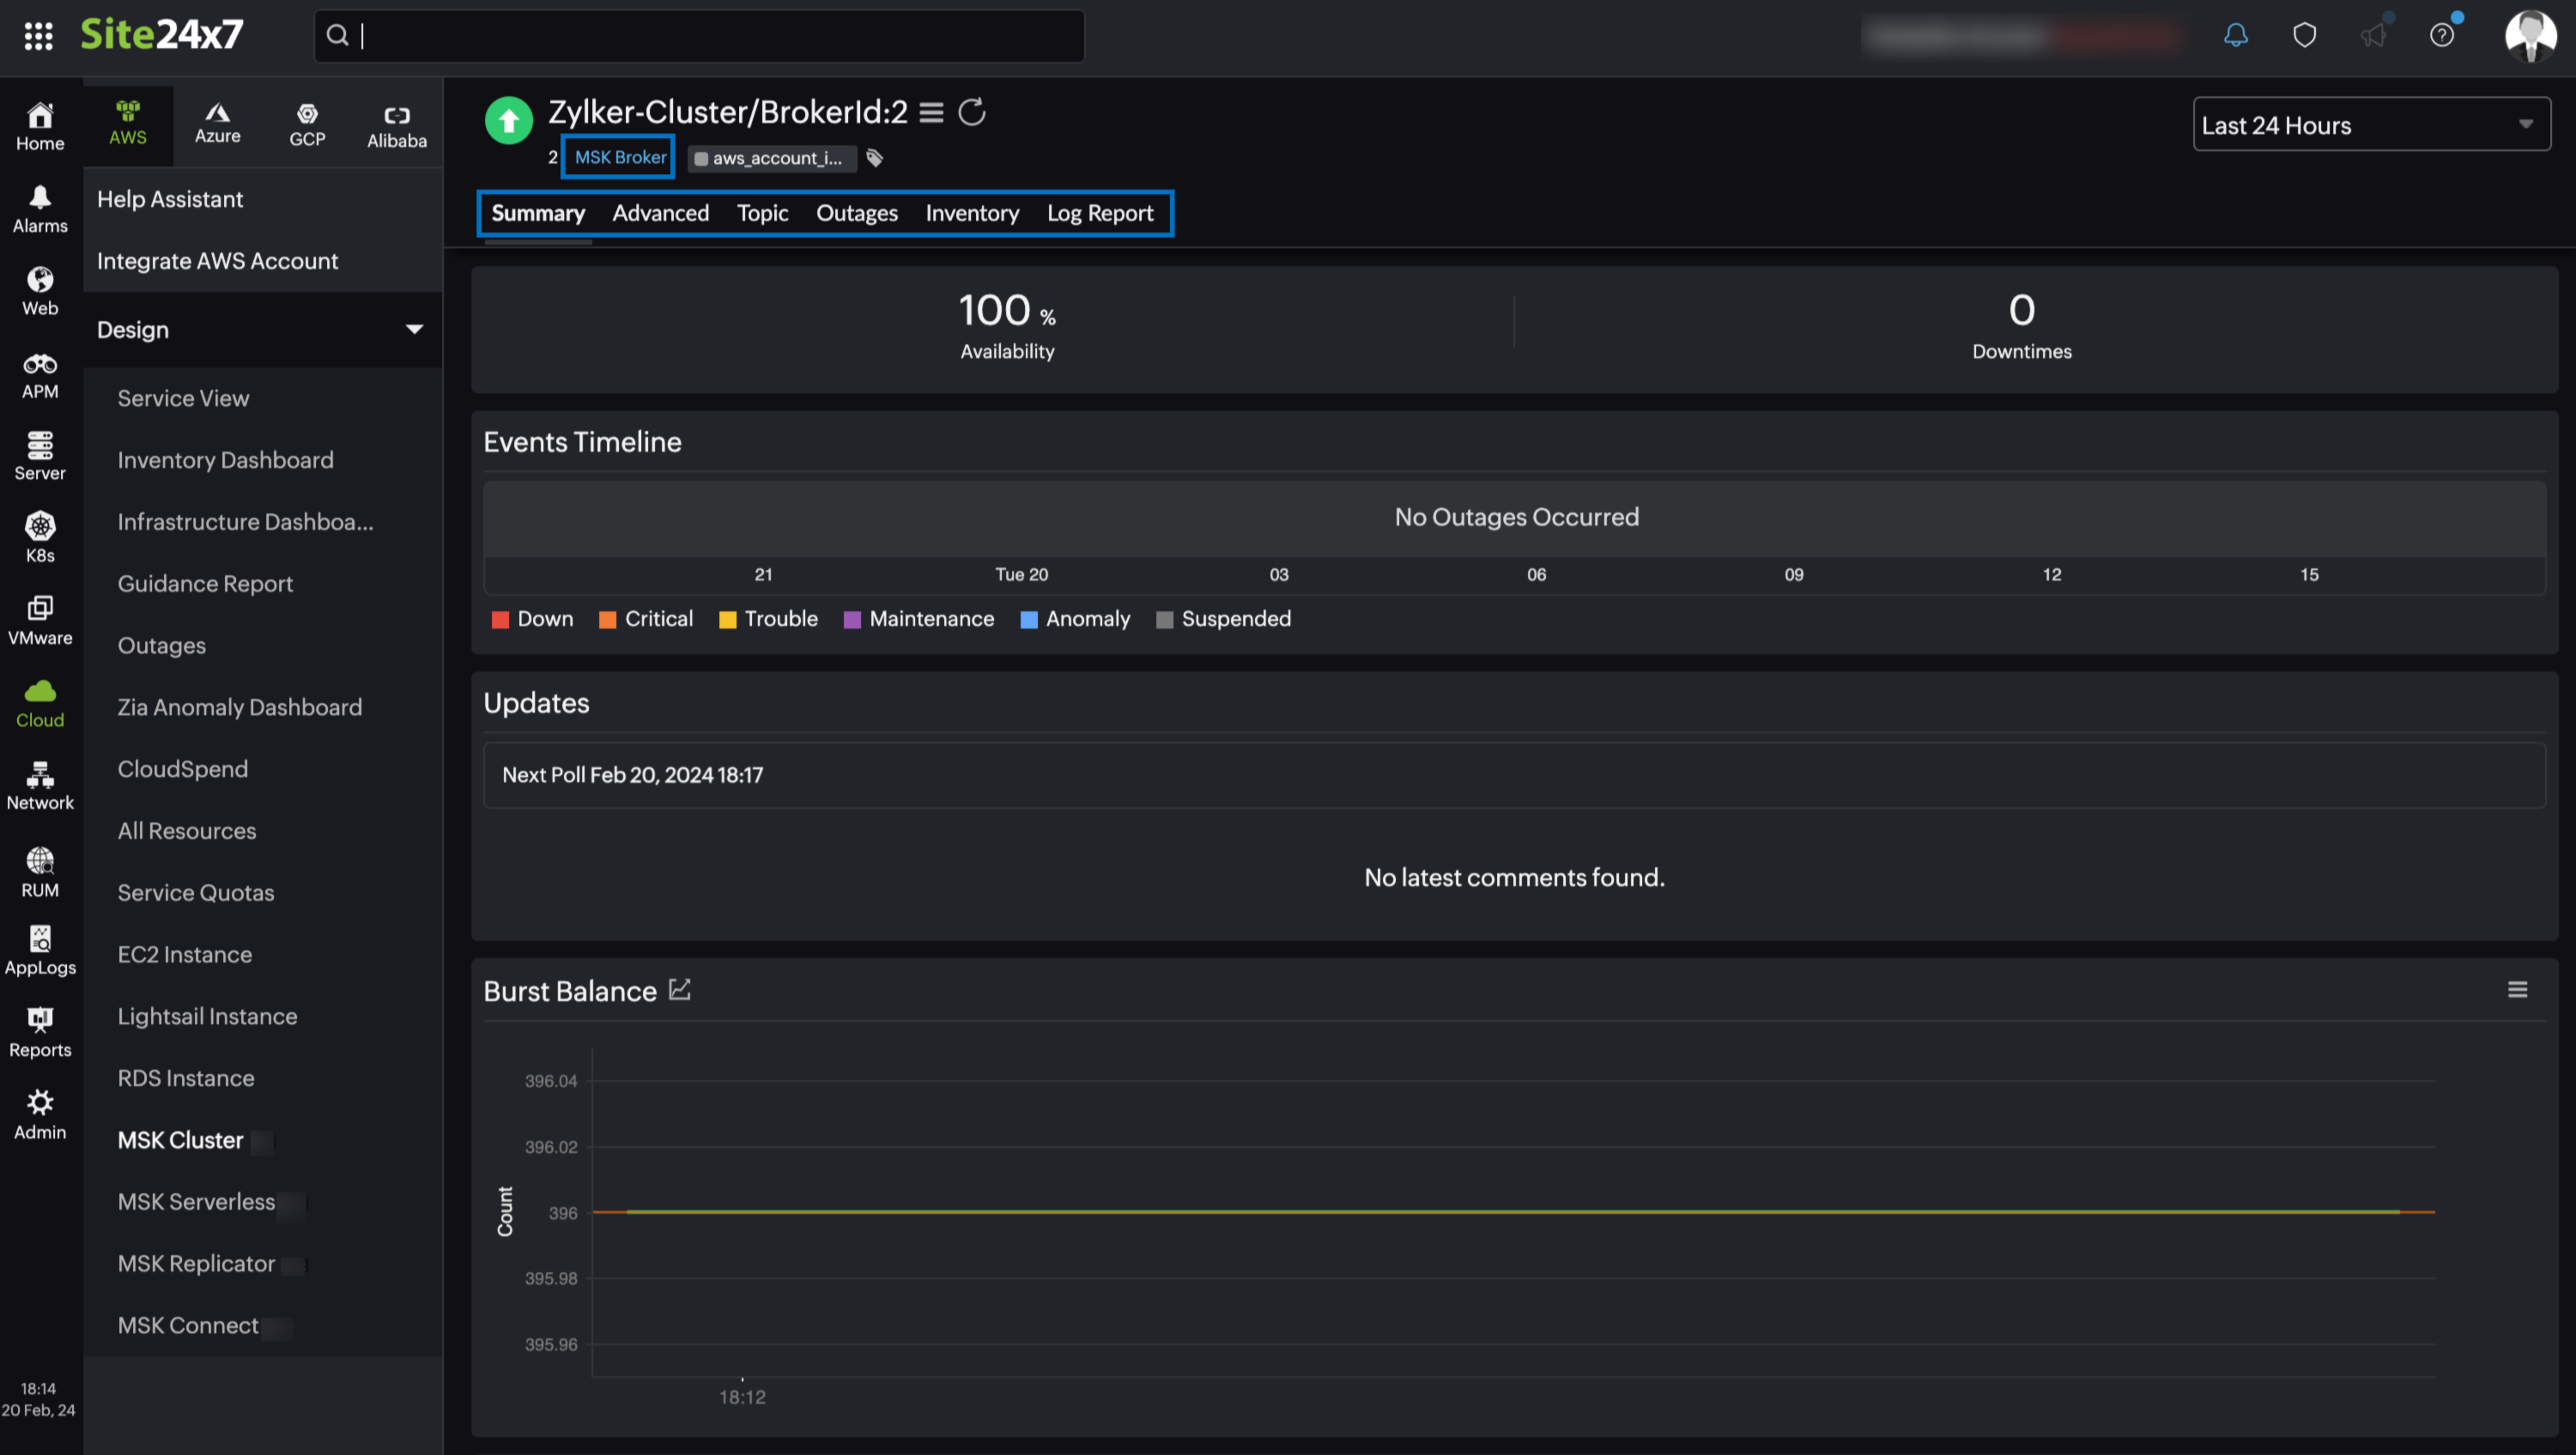Image resolution: width=2576 pixels, height=1455 pixels.
Task: Toggle the Anomaly legend item
Action: pos(1075,619)
